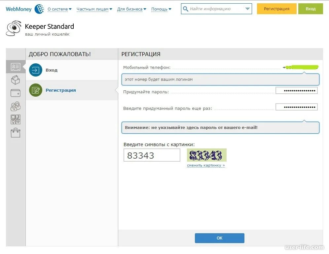329x254 pixels.
Task: Click the Введите символы с картинки label
Action: pyautogui.click(x=159, y=144)
